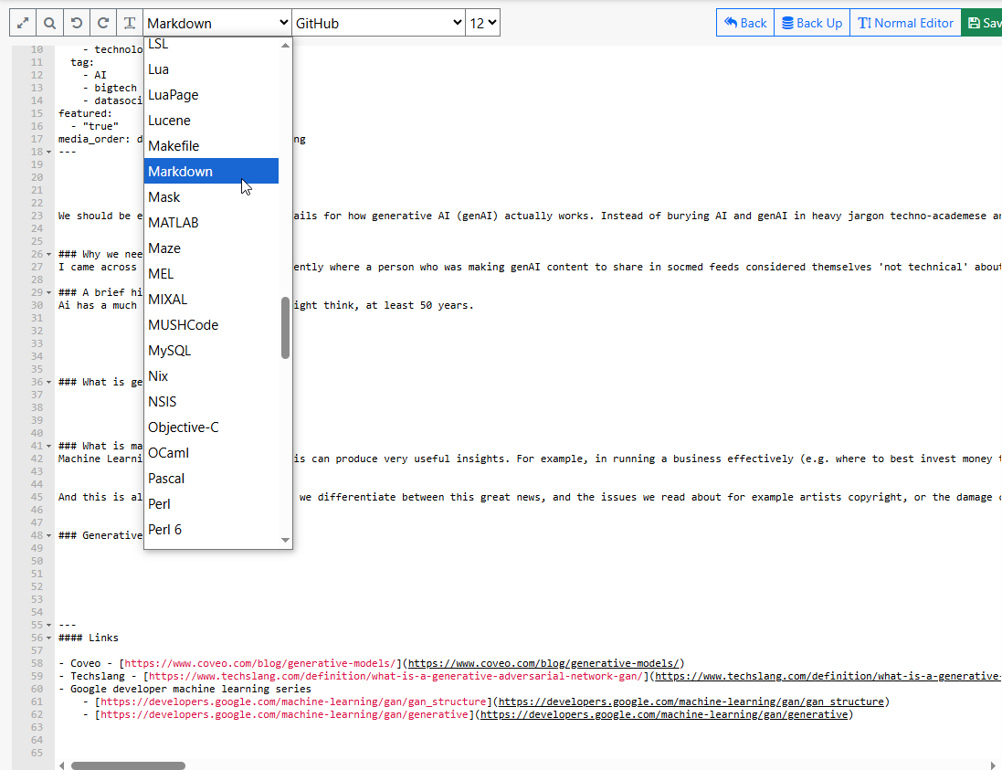1002x770 pixels.
Task: Select Perl language option
Action: (x=212, y=503)
